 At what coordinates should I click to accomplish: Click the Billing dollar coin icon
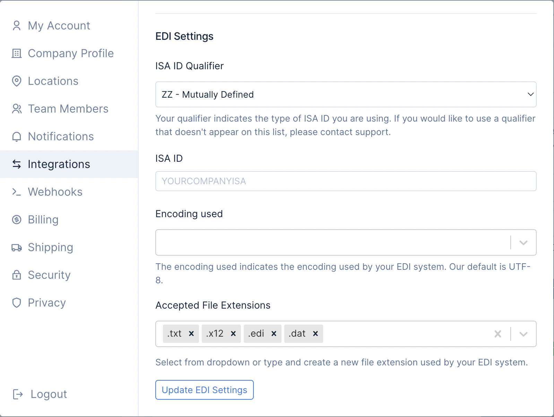pyautogui.click(x=16, y=220)
